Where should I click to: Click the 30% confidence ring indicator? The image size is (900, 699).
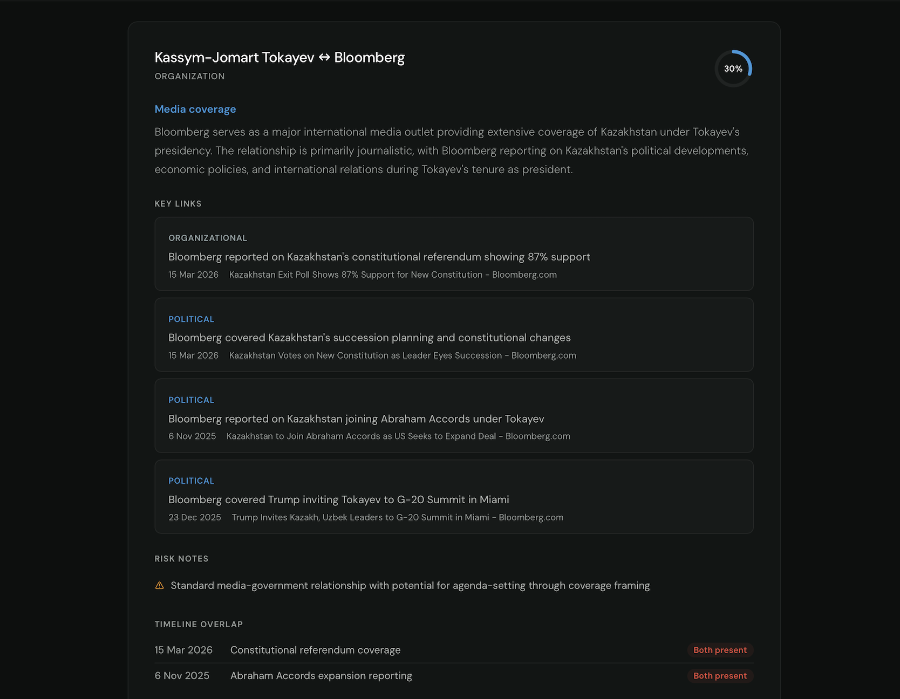click(x=733, y=68)
